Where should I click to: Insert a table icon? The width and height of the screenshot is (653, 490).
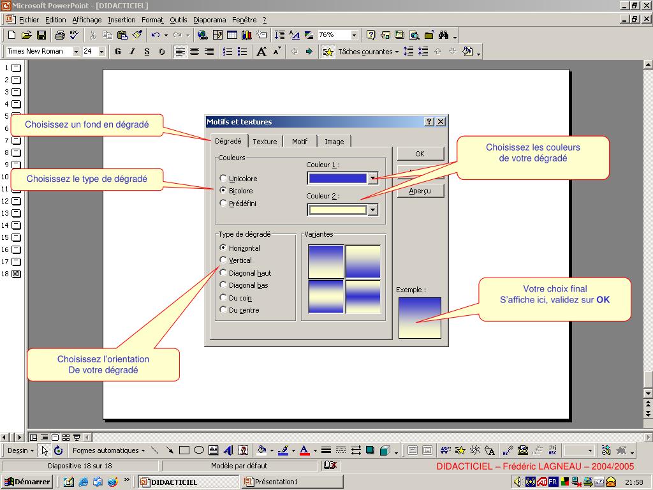point(232,35)
